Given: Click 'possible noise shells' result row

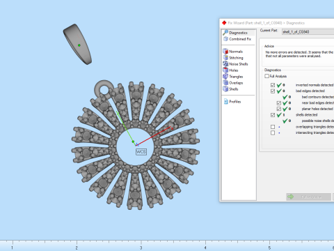Looking at the screenshot, I should pyautogui.click(x=308, y=121).
